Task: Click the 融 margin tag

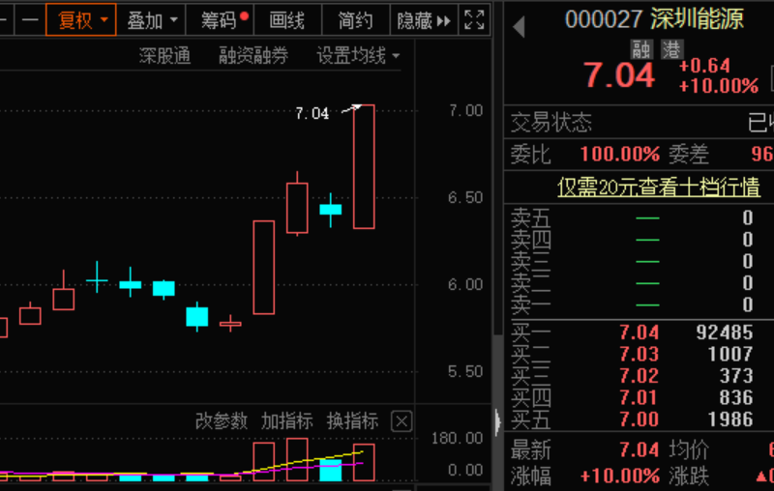Action: click(641, 50)
